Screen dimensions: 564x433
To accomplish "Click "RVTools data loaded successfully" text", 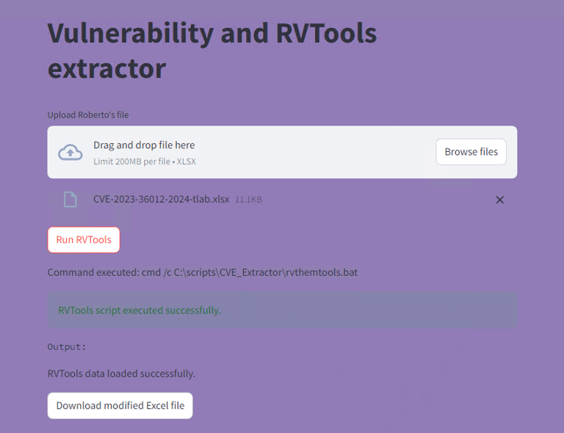I will [x=121, y=374].
